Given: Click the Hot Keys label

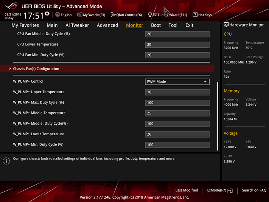Looking at the screenshot, I should (x=205, y=15).
